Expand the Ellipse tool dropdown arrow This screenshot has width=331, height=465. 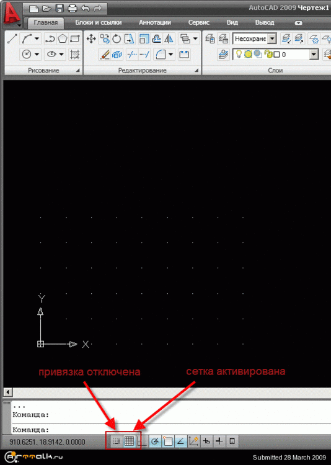coord(61,55)
